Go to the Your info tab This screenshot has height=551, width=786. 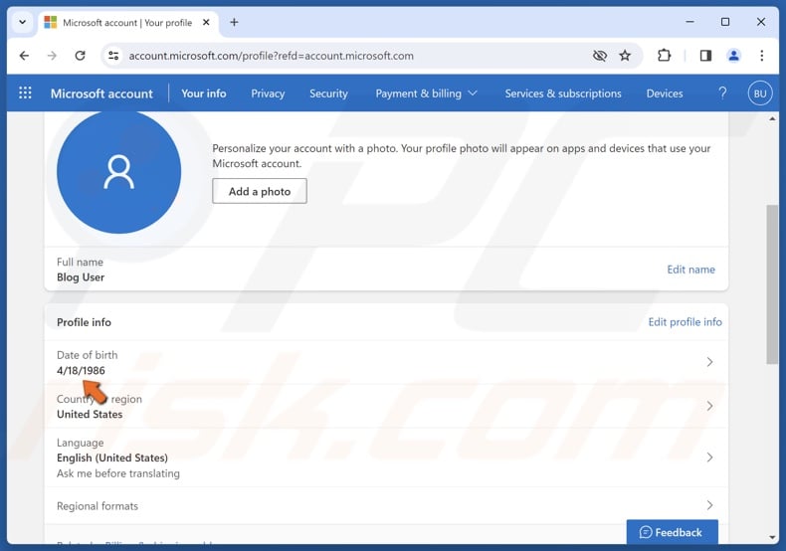point(204,93)
